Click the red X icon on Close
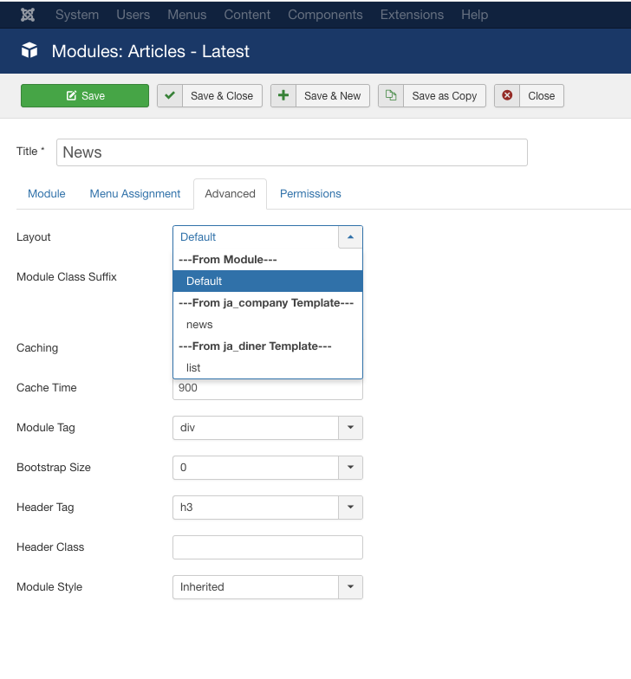Viewport: 631px width, 679px height. click(x=507, y=95)
